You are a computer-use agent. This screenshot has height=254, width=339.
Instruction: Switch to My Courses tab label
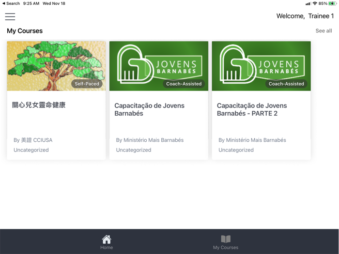[226, 248]
